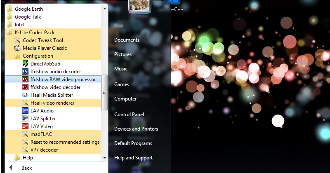Open Help and Support
This screenshot has width=330, height=173.
[133, 158]
